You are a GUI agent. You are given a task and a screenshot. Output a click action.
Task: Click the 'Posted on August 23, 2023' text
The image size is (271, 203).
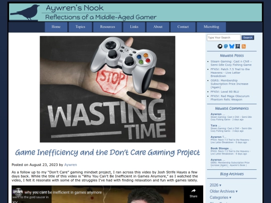coord(35,165)
